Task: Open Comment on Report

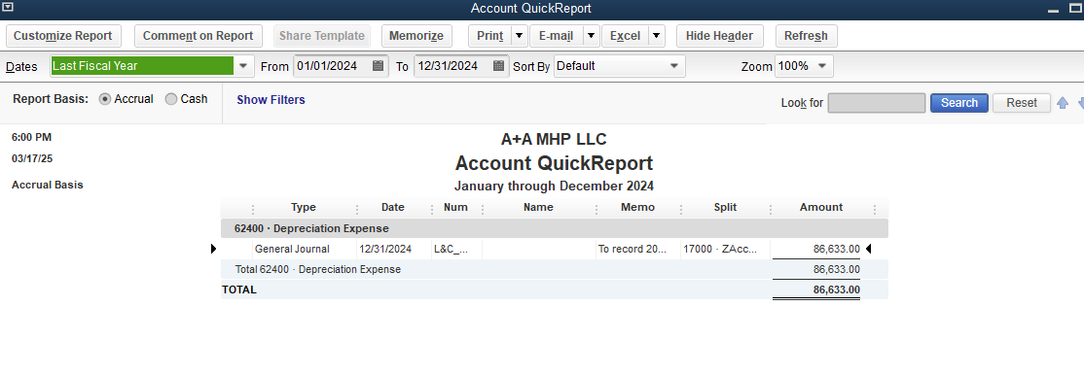Action: [198, 36]
